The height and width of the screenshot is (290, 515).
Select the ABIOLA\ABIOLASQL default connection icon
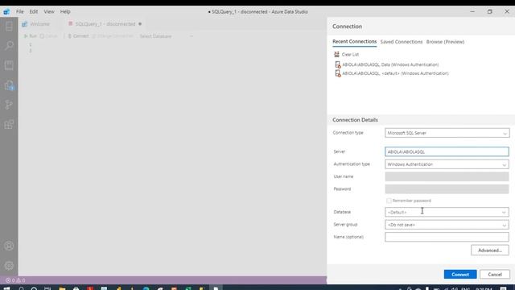(x=337, y=73)
